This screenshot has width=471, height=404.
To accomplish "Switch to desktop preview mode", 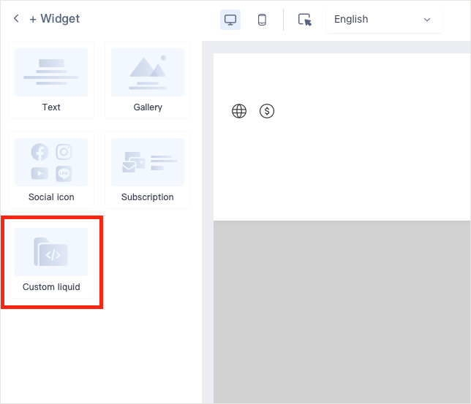I will [x=230, y=20].
